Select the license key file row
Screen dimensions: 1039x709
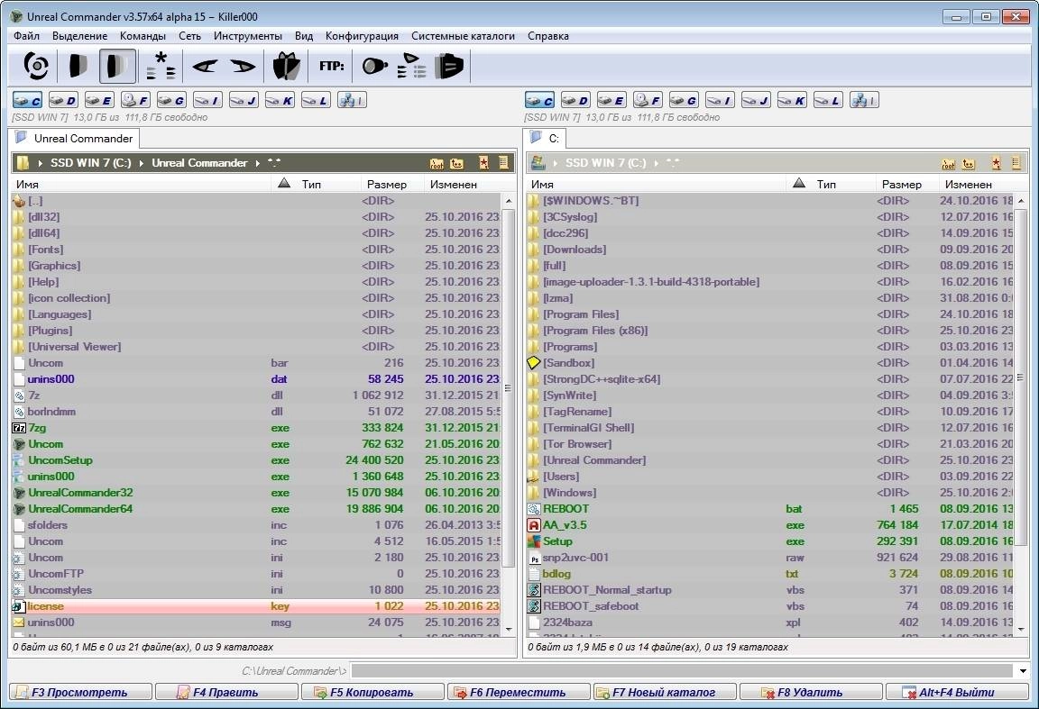256,606
